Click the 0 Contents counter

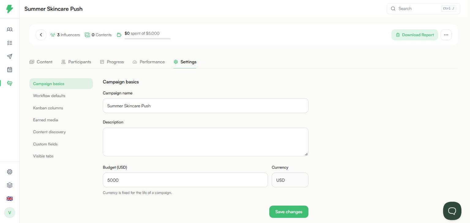point(98,35)
